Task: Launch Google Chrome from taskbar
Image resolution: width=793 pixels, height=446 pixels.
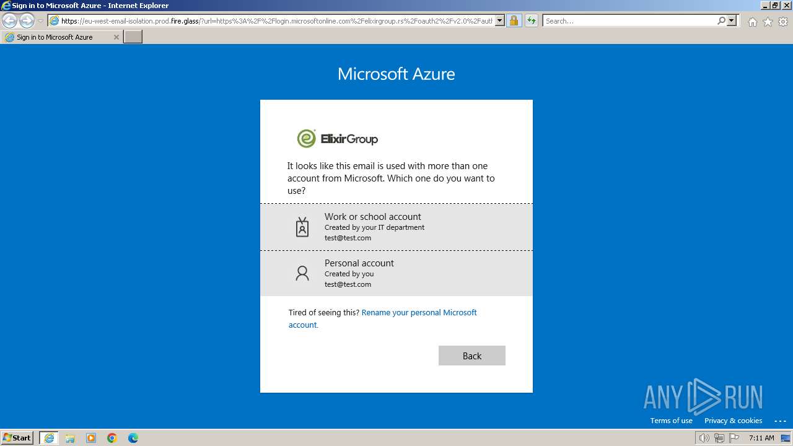Action: (112, 438)
